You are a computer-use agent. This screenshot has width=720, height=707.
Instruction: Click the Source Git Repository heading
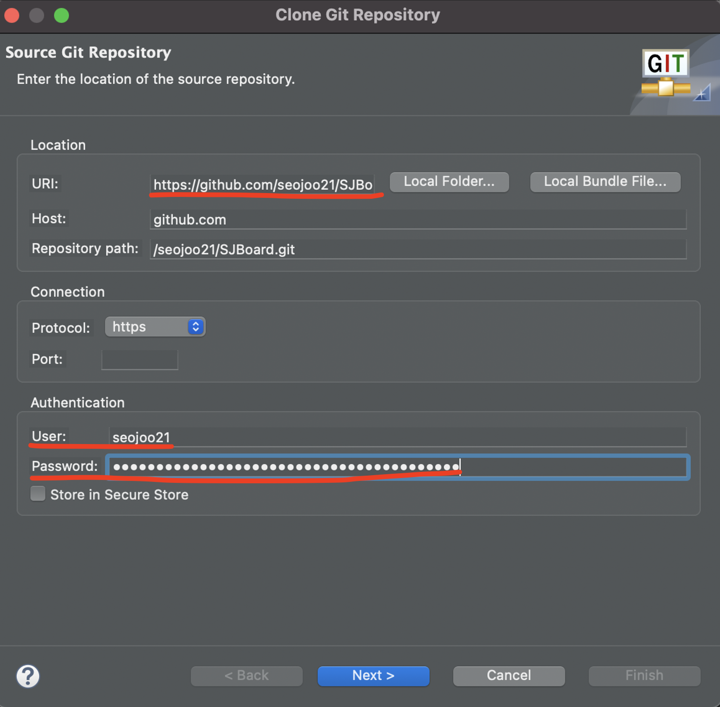(x=88, y=52)
